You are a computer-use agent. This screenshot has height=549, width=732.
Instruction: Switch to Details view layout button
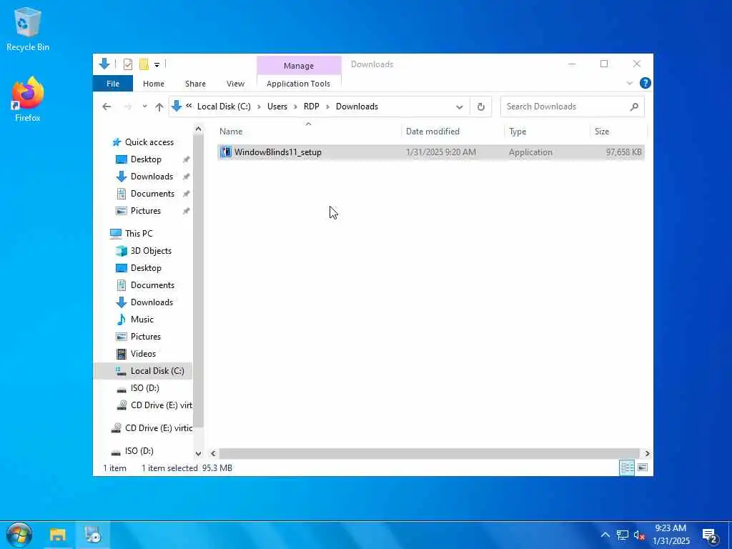(x=626, y=468)
